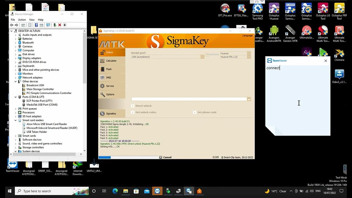Open the Calculator section in SigmaKey
The image size is (352, 198).
pyautogui.click(x=112, y=61)
